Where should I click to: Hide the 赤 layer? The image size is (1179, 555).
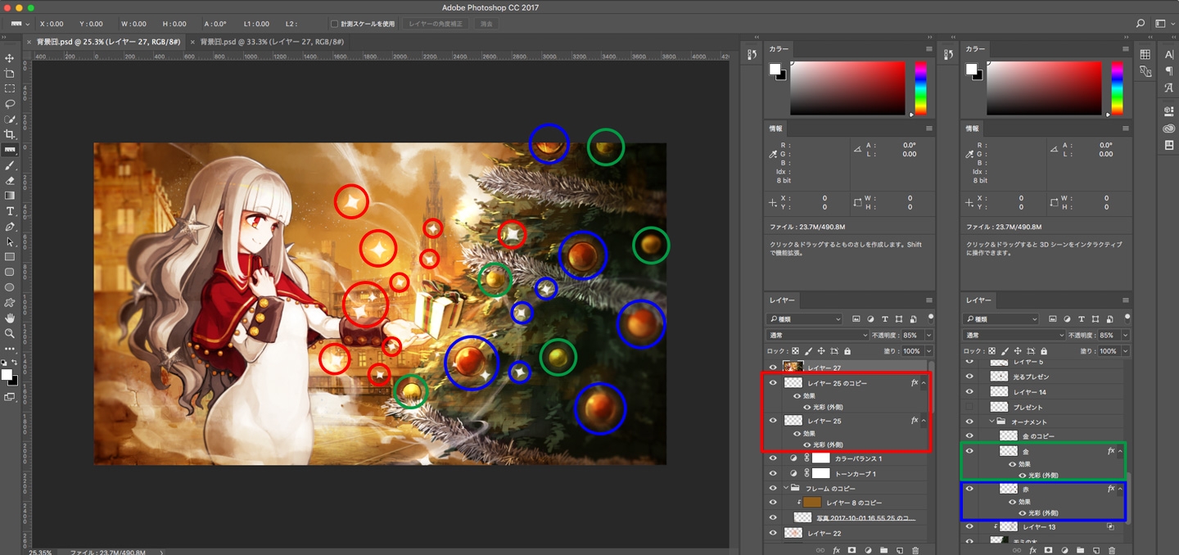[x=969, y=489]
